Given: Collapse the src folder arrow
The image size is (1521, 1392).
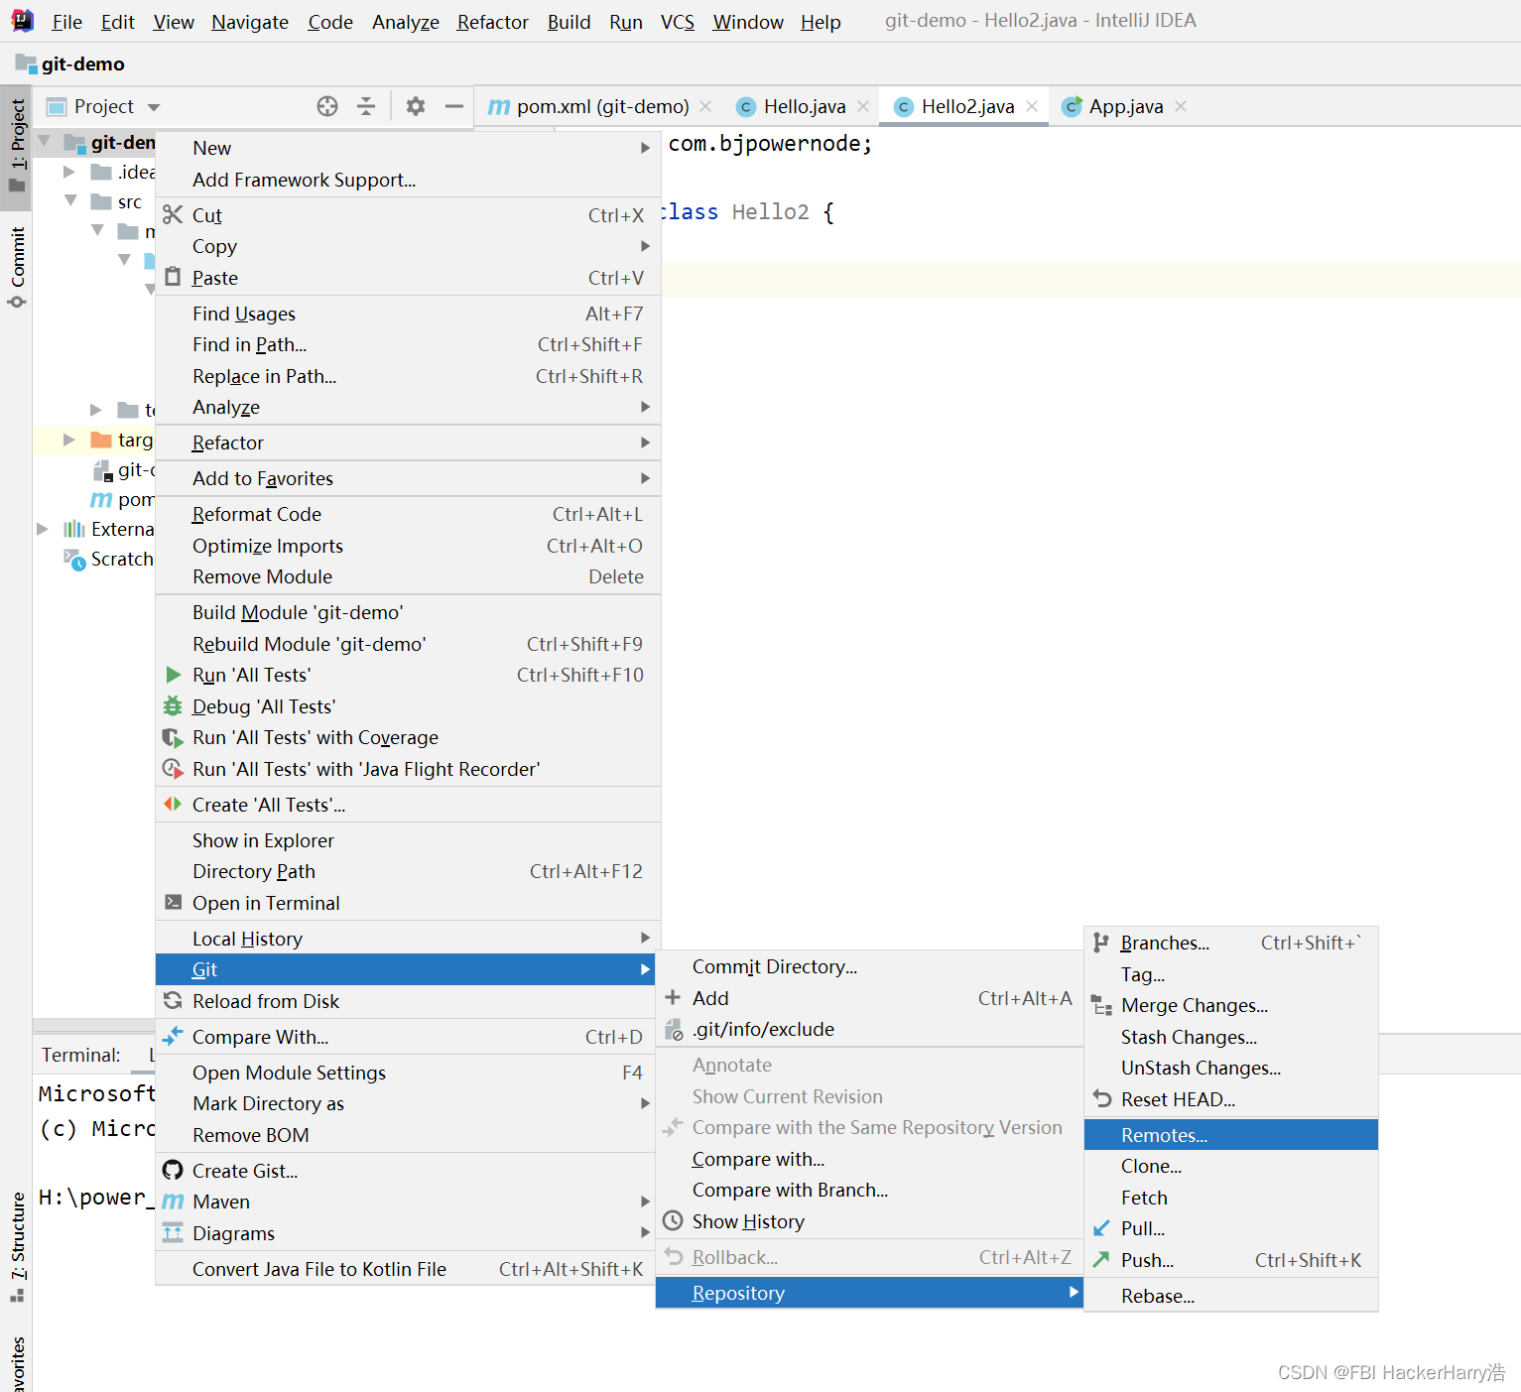Looking at the screenshot, I should click(x=70, y=201).
